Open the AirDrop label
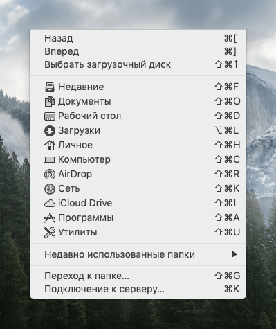Screen dimensions: 276x329 click(x=75, y=175)
